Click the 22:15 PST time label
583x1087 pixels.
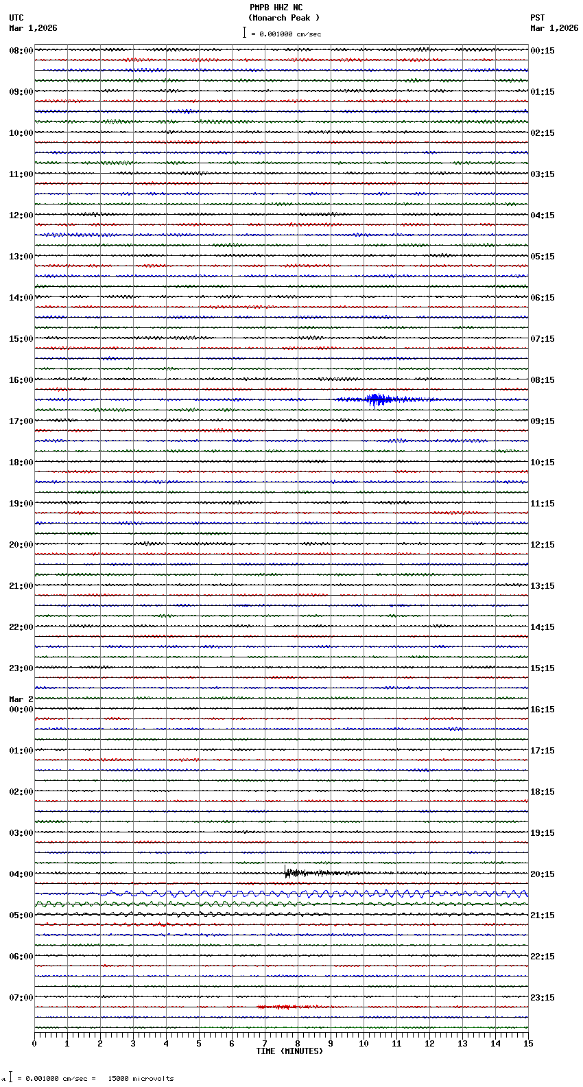[543, 957]
